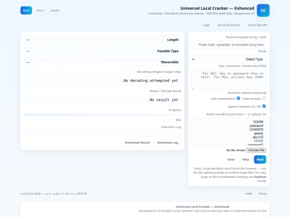Switch to the Quick Dictionary tab

(x=229, y=25)
